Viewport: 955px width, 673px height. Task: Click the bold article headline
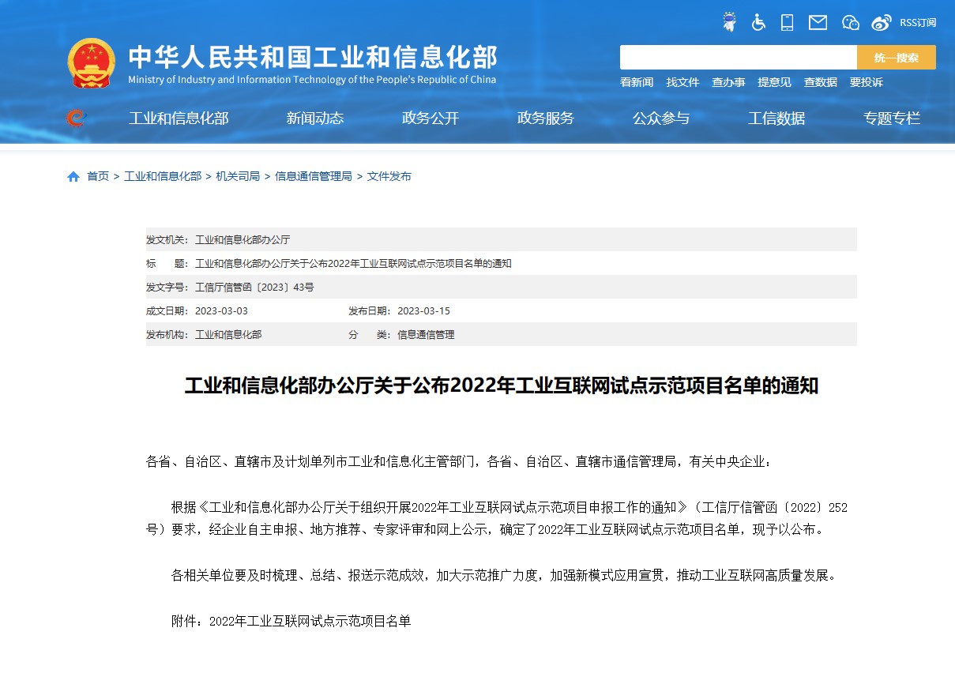(x=502, y=386)
